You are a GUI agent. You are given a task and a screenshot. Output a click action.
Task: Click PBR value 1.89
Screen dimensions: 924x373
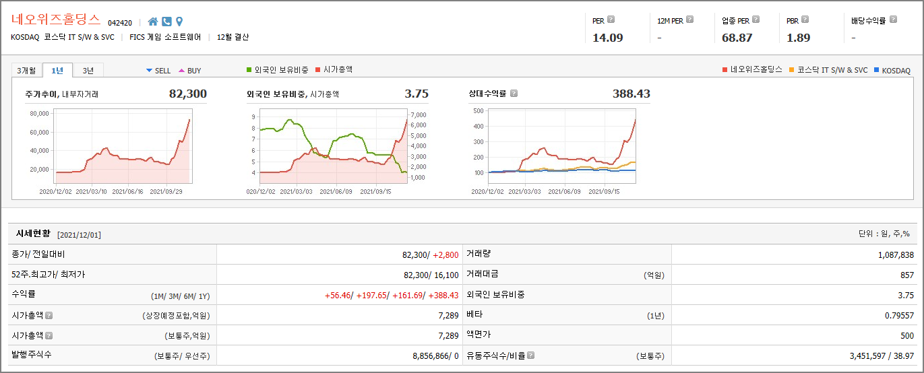(x=799, y=38)
